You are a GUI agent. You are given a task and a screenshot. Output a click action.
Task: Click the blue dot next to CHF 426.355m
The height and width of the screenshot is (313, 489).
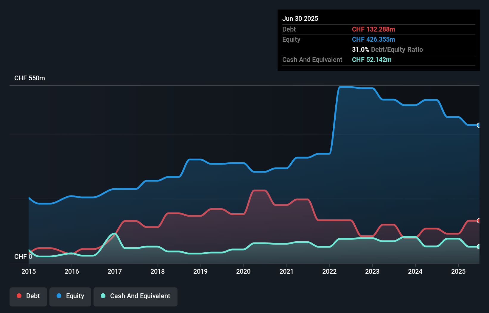tap(478, 126)
